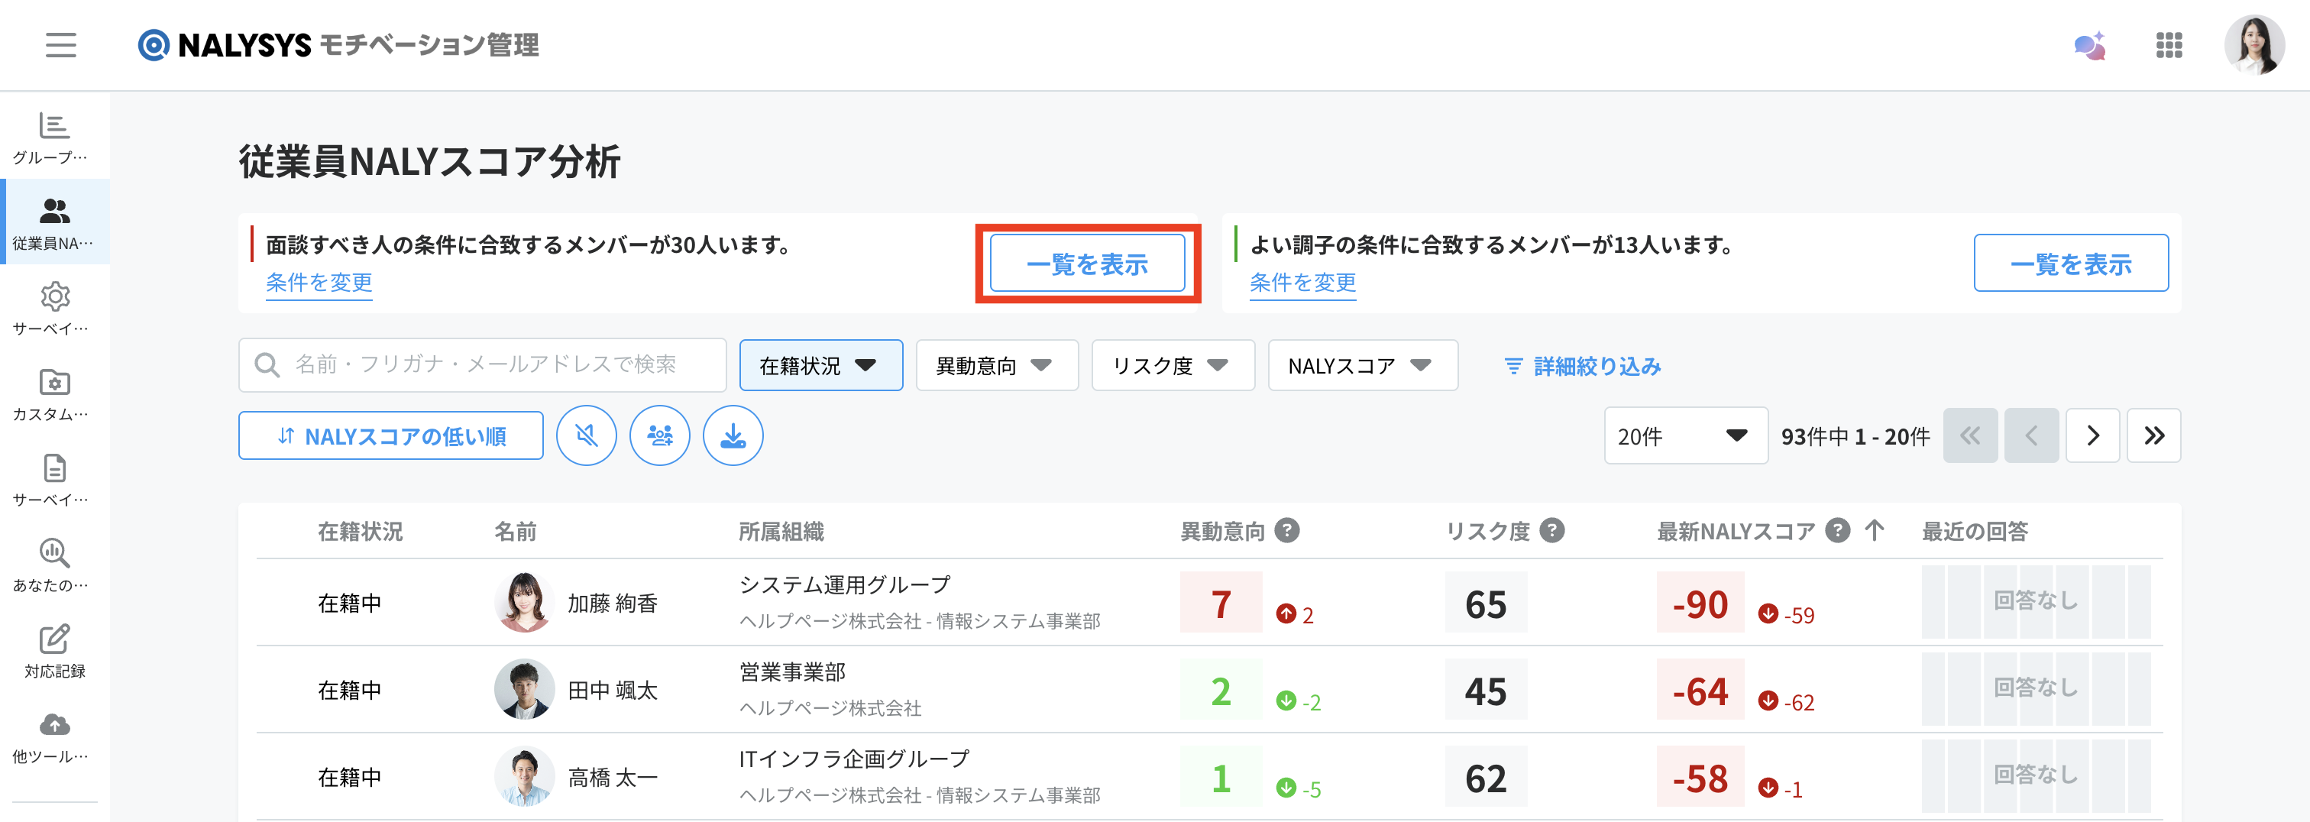Click 条件を変更 link under よい調子 message
The height and width of the screenshot is (822, 2310).
[x=1302, y=283]
